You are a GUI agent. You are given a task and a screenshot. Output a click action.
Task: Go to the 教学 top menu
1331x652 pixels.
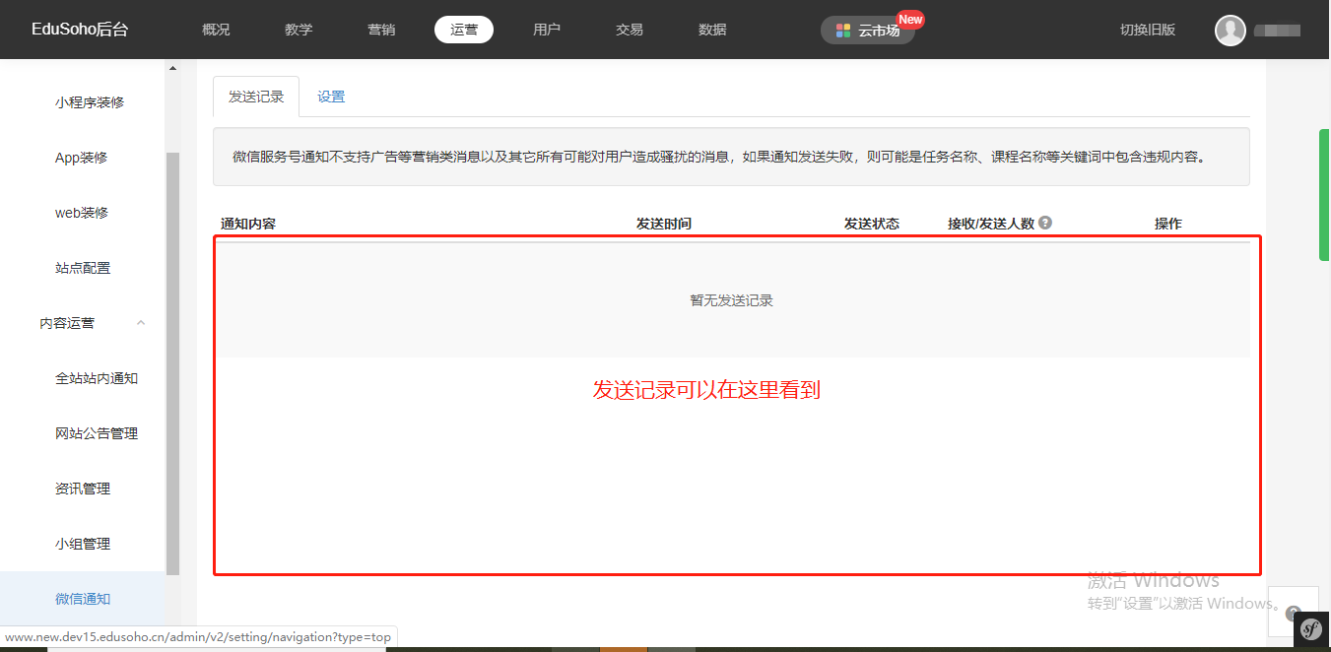point(299,30)
